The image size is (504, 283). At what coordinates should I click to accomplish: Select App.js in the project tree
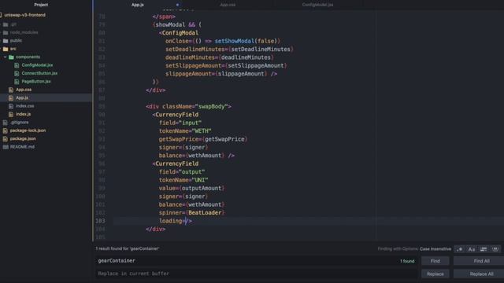point(22,97)
